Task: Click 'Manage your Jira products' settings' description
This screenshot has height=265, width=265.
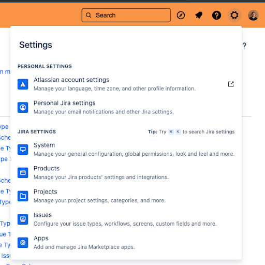Action: [x=101, y=177]
